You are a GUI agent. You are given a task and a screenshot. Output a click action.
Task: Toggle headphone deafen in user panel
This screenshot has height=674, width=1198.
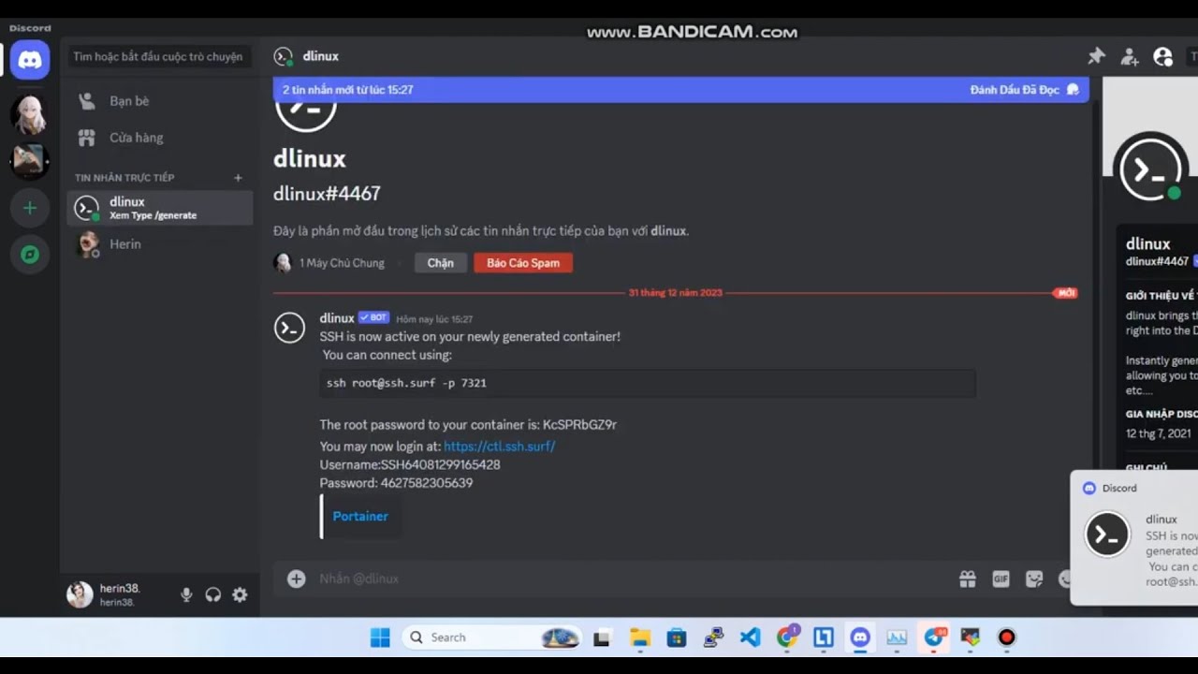pos(213,594)
